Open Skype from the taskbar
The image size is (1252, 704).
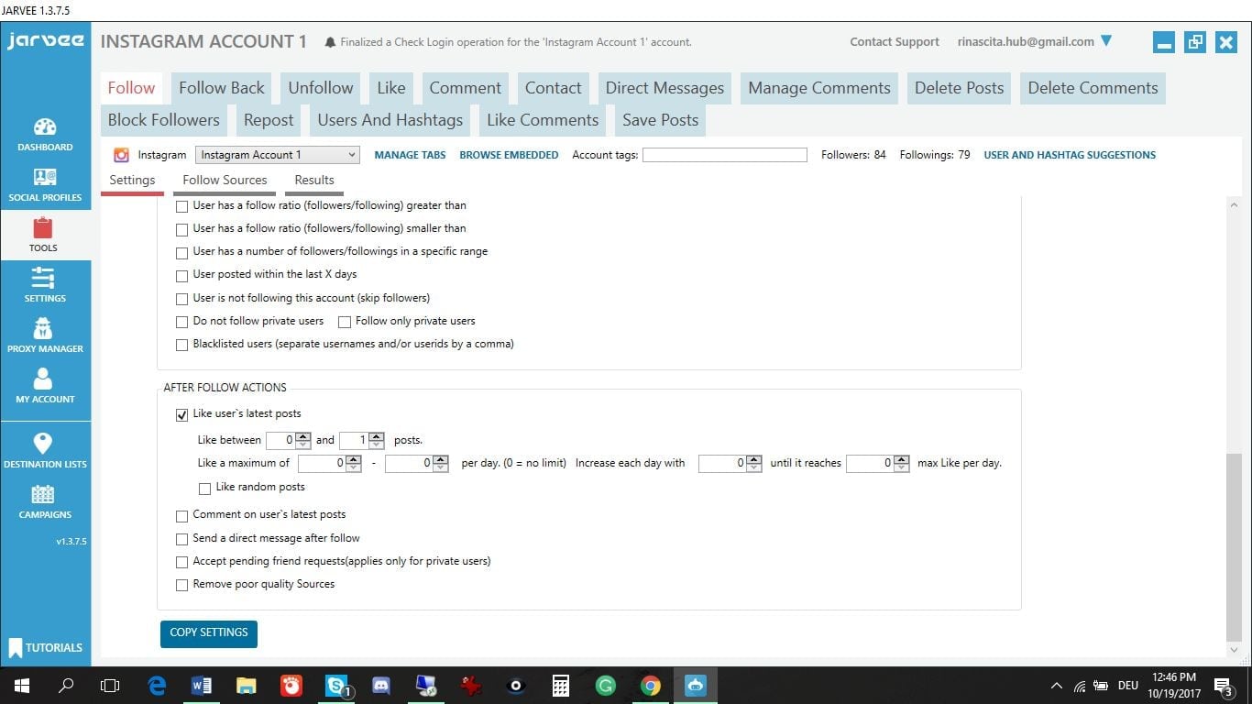pos(336,685)
